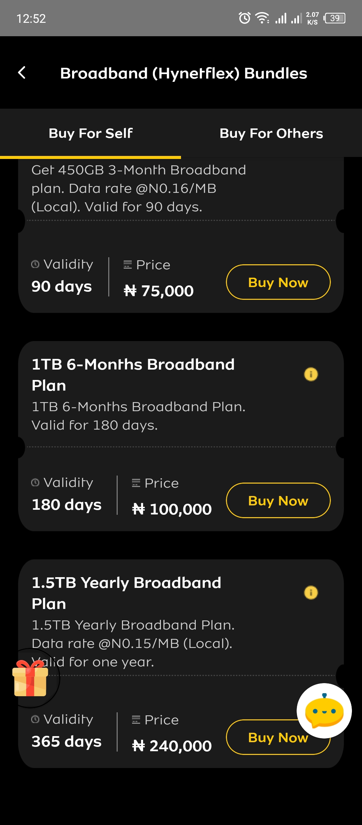Switch to Buy For Self tab
Image resolution: width=362 pixels, height=825 pixels.
tap(90, 133)
